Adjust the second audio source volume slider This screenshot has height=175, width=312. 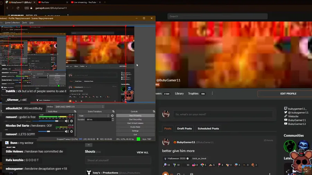tap(48, 131)
